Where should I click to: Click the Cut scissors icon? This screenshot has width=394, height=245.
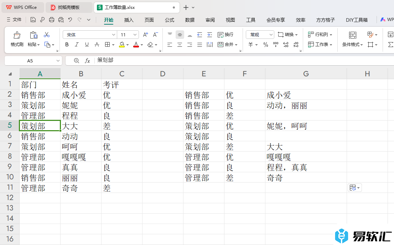pos(47,35)
